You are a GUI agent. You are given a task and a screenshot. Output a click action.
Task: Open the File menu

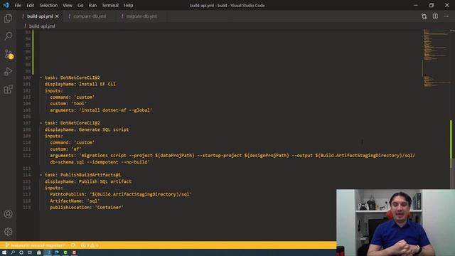[18, 5]
